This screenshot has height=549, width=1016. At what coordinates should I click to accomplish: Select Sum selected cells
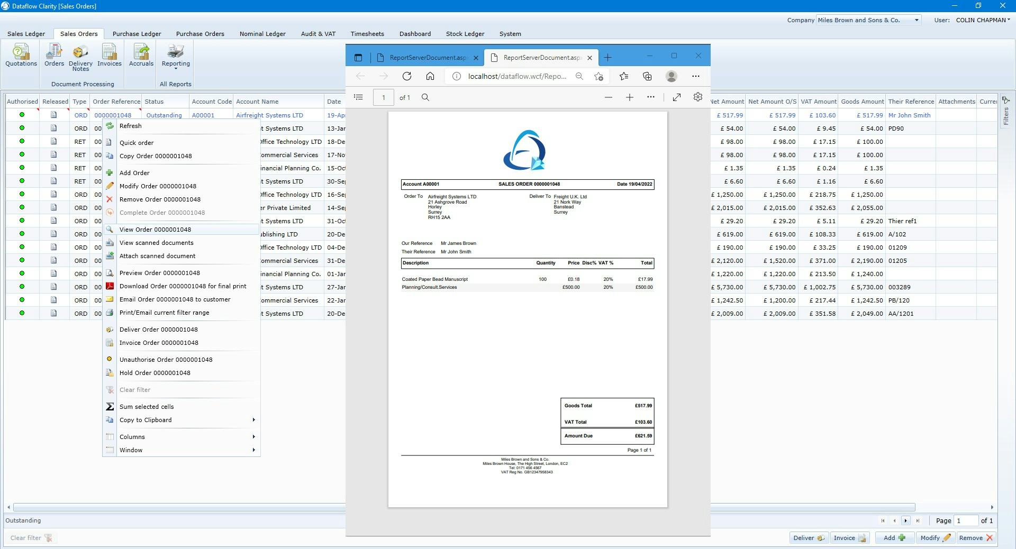point(181,407)
